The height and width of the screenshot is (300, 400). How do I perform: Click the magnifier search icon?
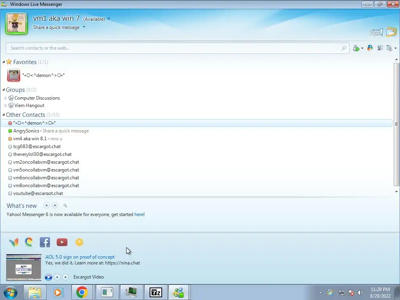[x=344, y=48]
